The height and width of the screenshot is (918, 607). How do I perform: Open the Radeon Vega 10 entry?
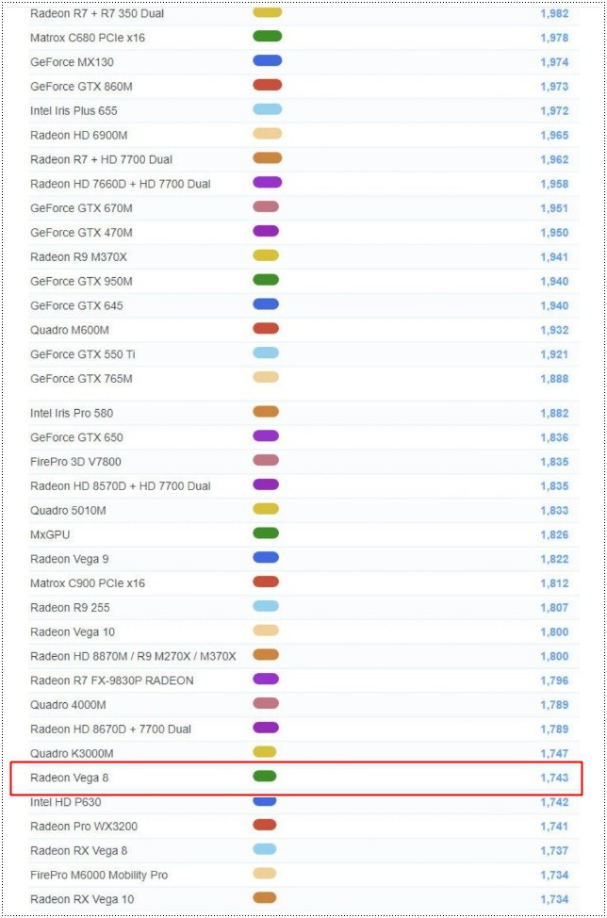(x=73, y=632)
